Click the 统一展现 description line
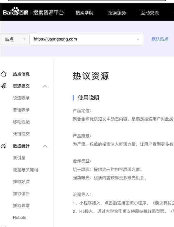 coord(108,169)
